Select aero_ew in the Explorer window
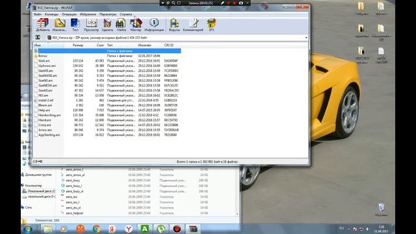 point(71,197)
